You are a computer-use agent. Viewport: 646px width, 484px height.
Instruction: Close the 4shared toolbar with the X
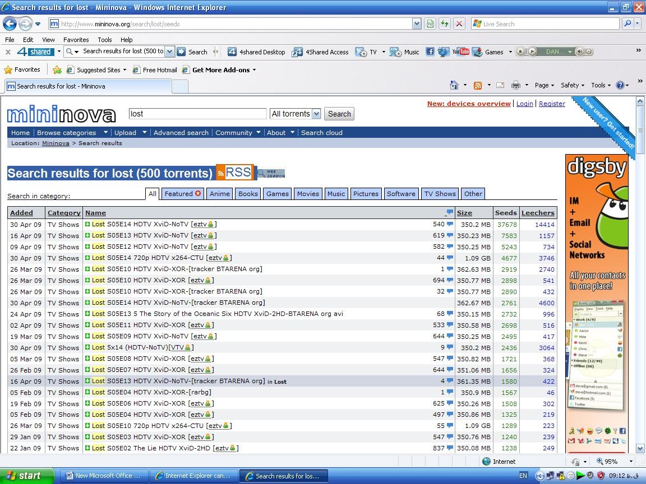pyautogui.click(x=8, y=52)
